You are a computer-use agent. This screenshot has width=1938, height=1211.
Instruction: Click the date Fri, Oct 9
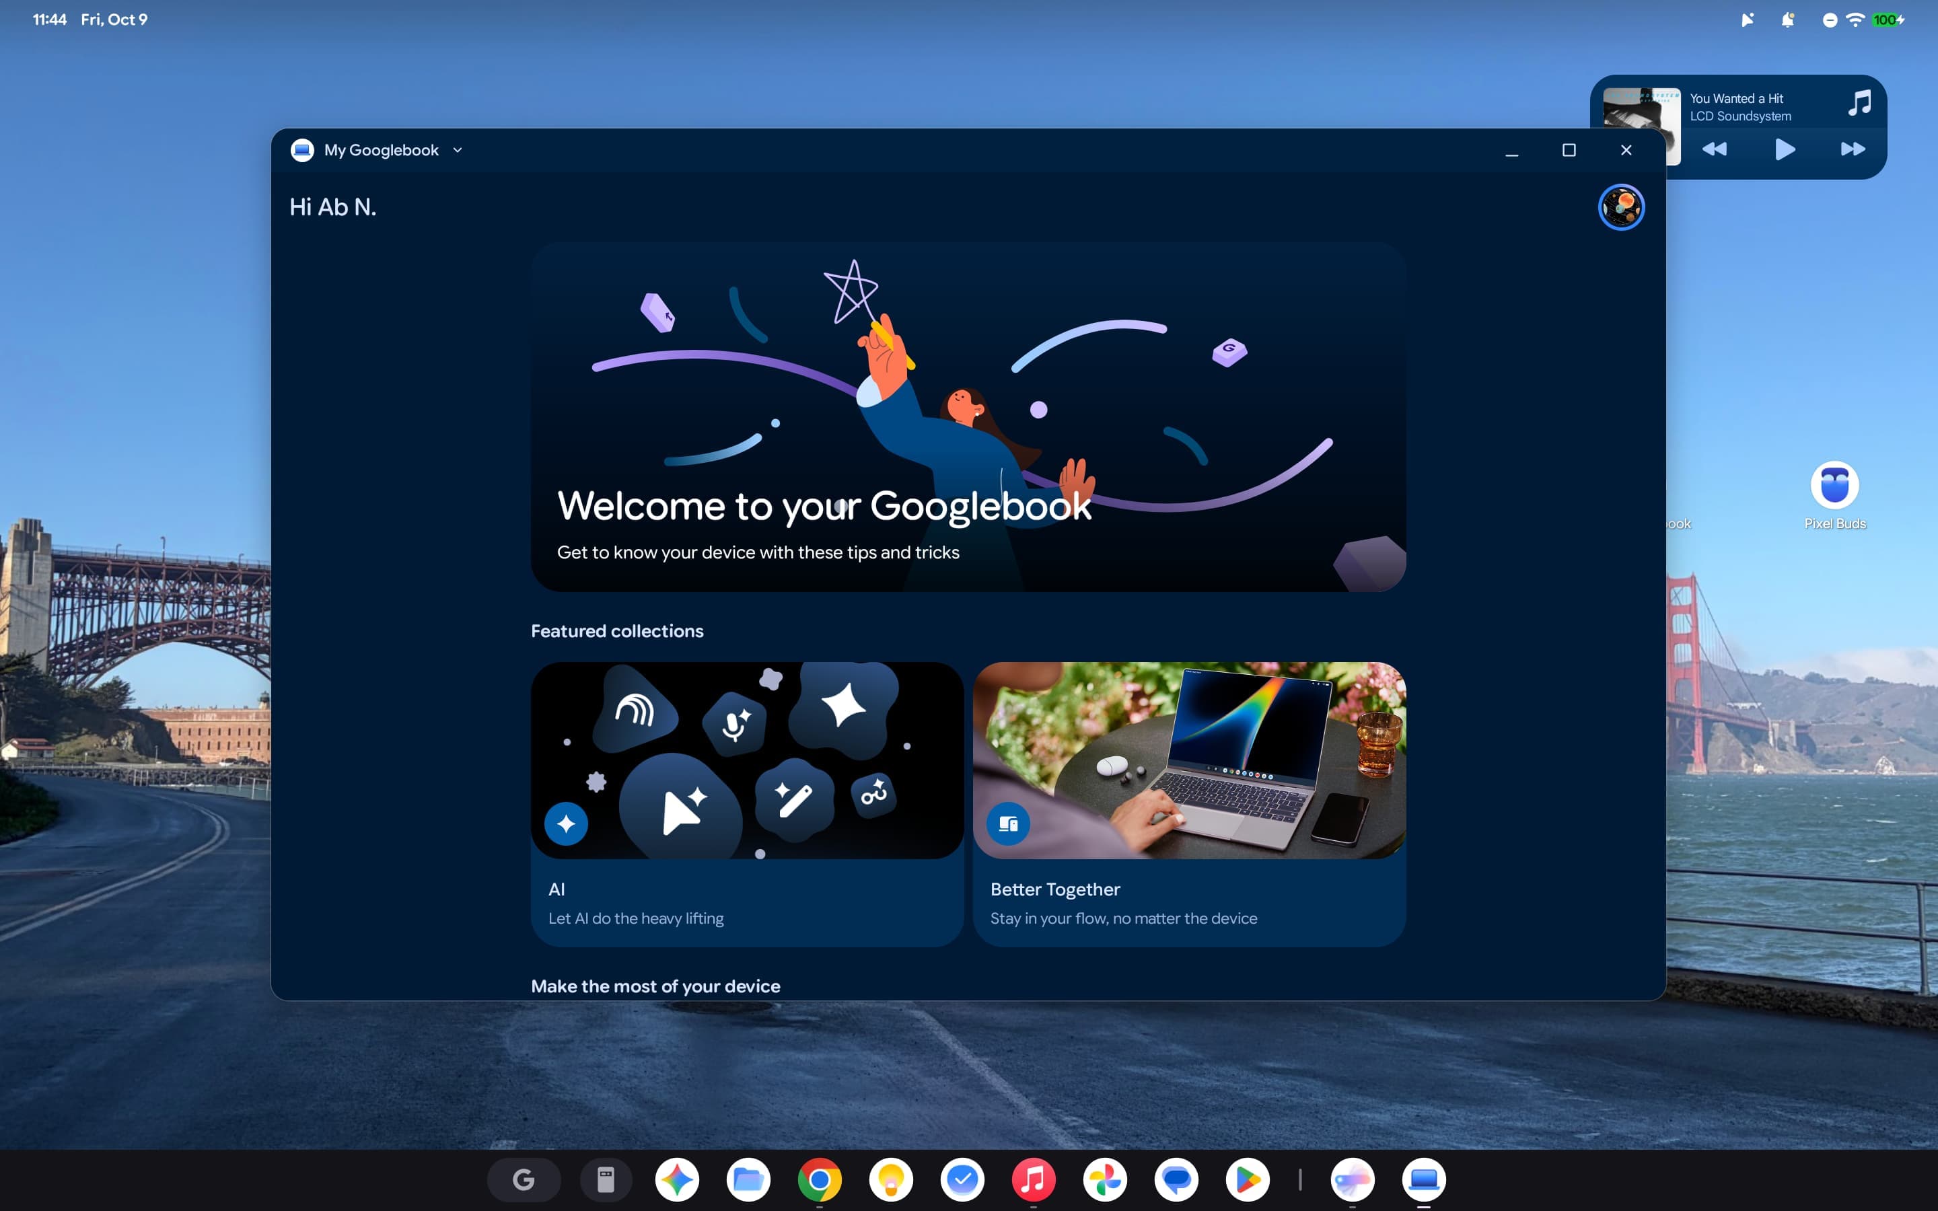point(114,20)
